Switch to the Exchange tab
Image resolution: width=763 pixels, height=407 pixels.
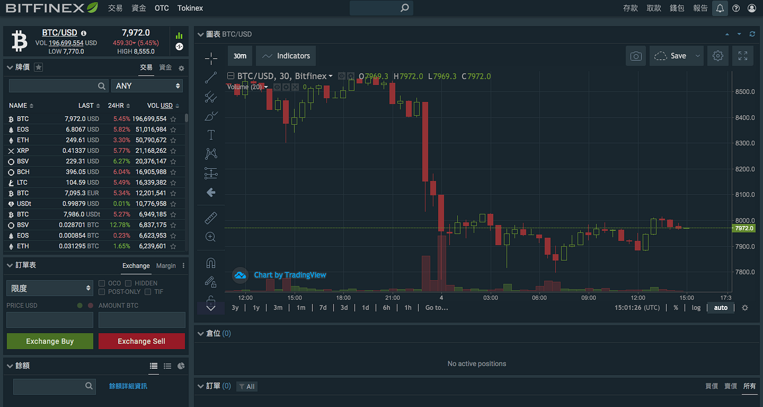point(136,266)
